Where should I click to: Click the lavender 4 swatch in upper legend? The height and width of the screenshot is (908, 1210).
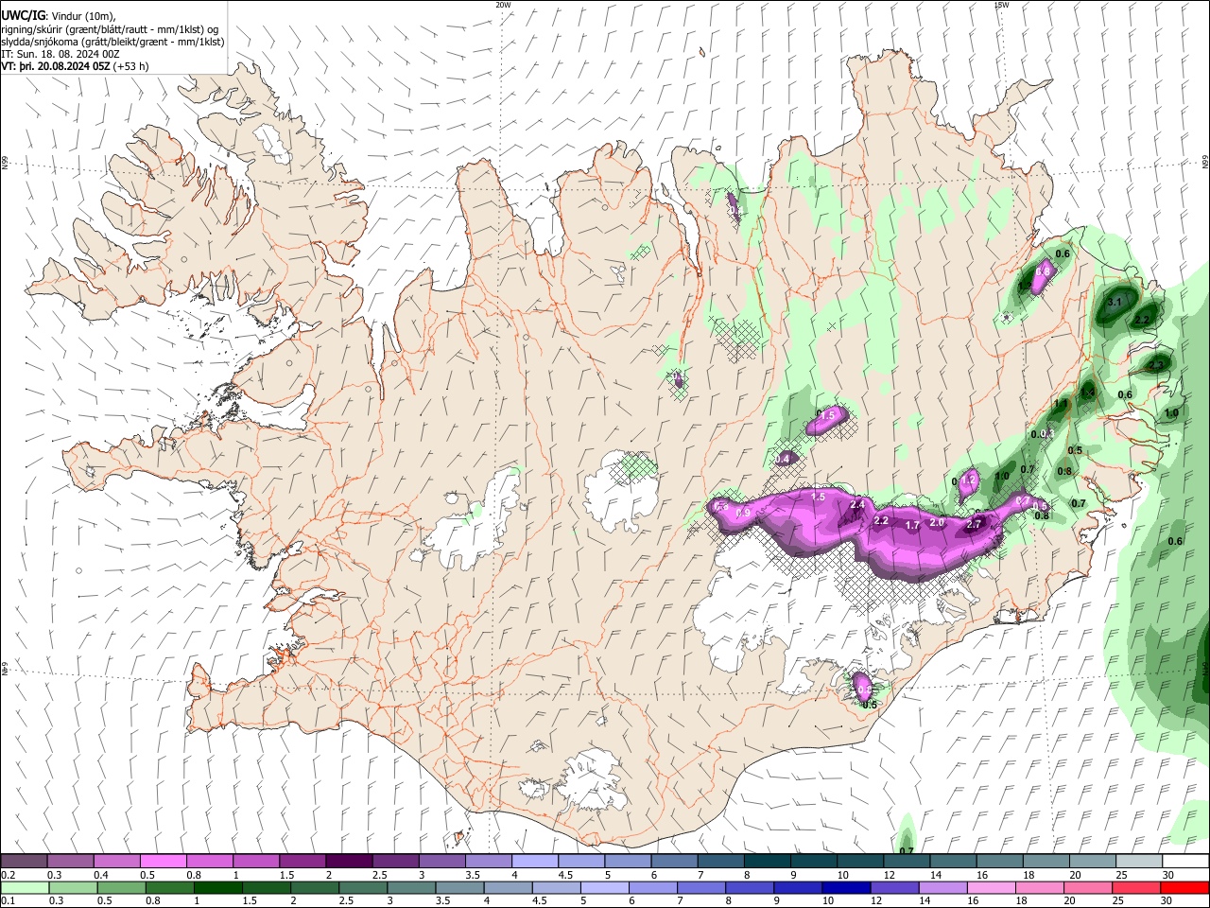[x=534, y=862]
